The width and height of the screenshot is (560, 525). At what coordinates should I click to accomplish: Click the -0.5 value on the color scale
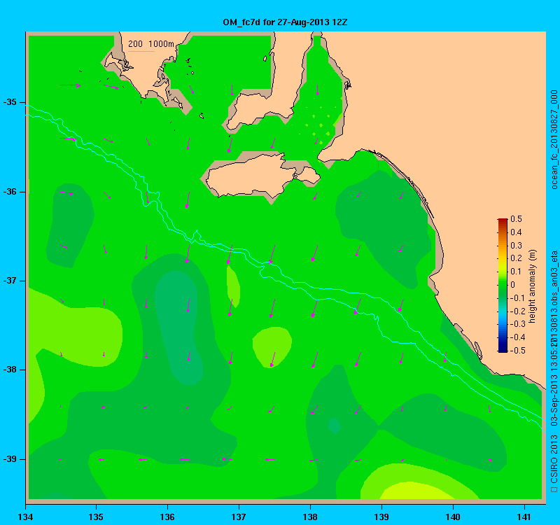coord(517,351)
